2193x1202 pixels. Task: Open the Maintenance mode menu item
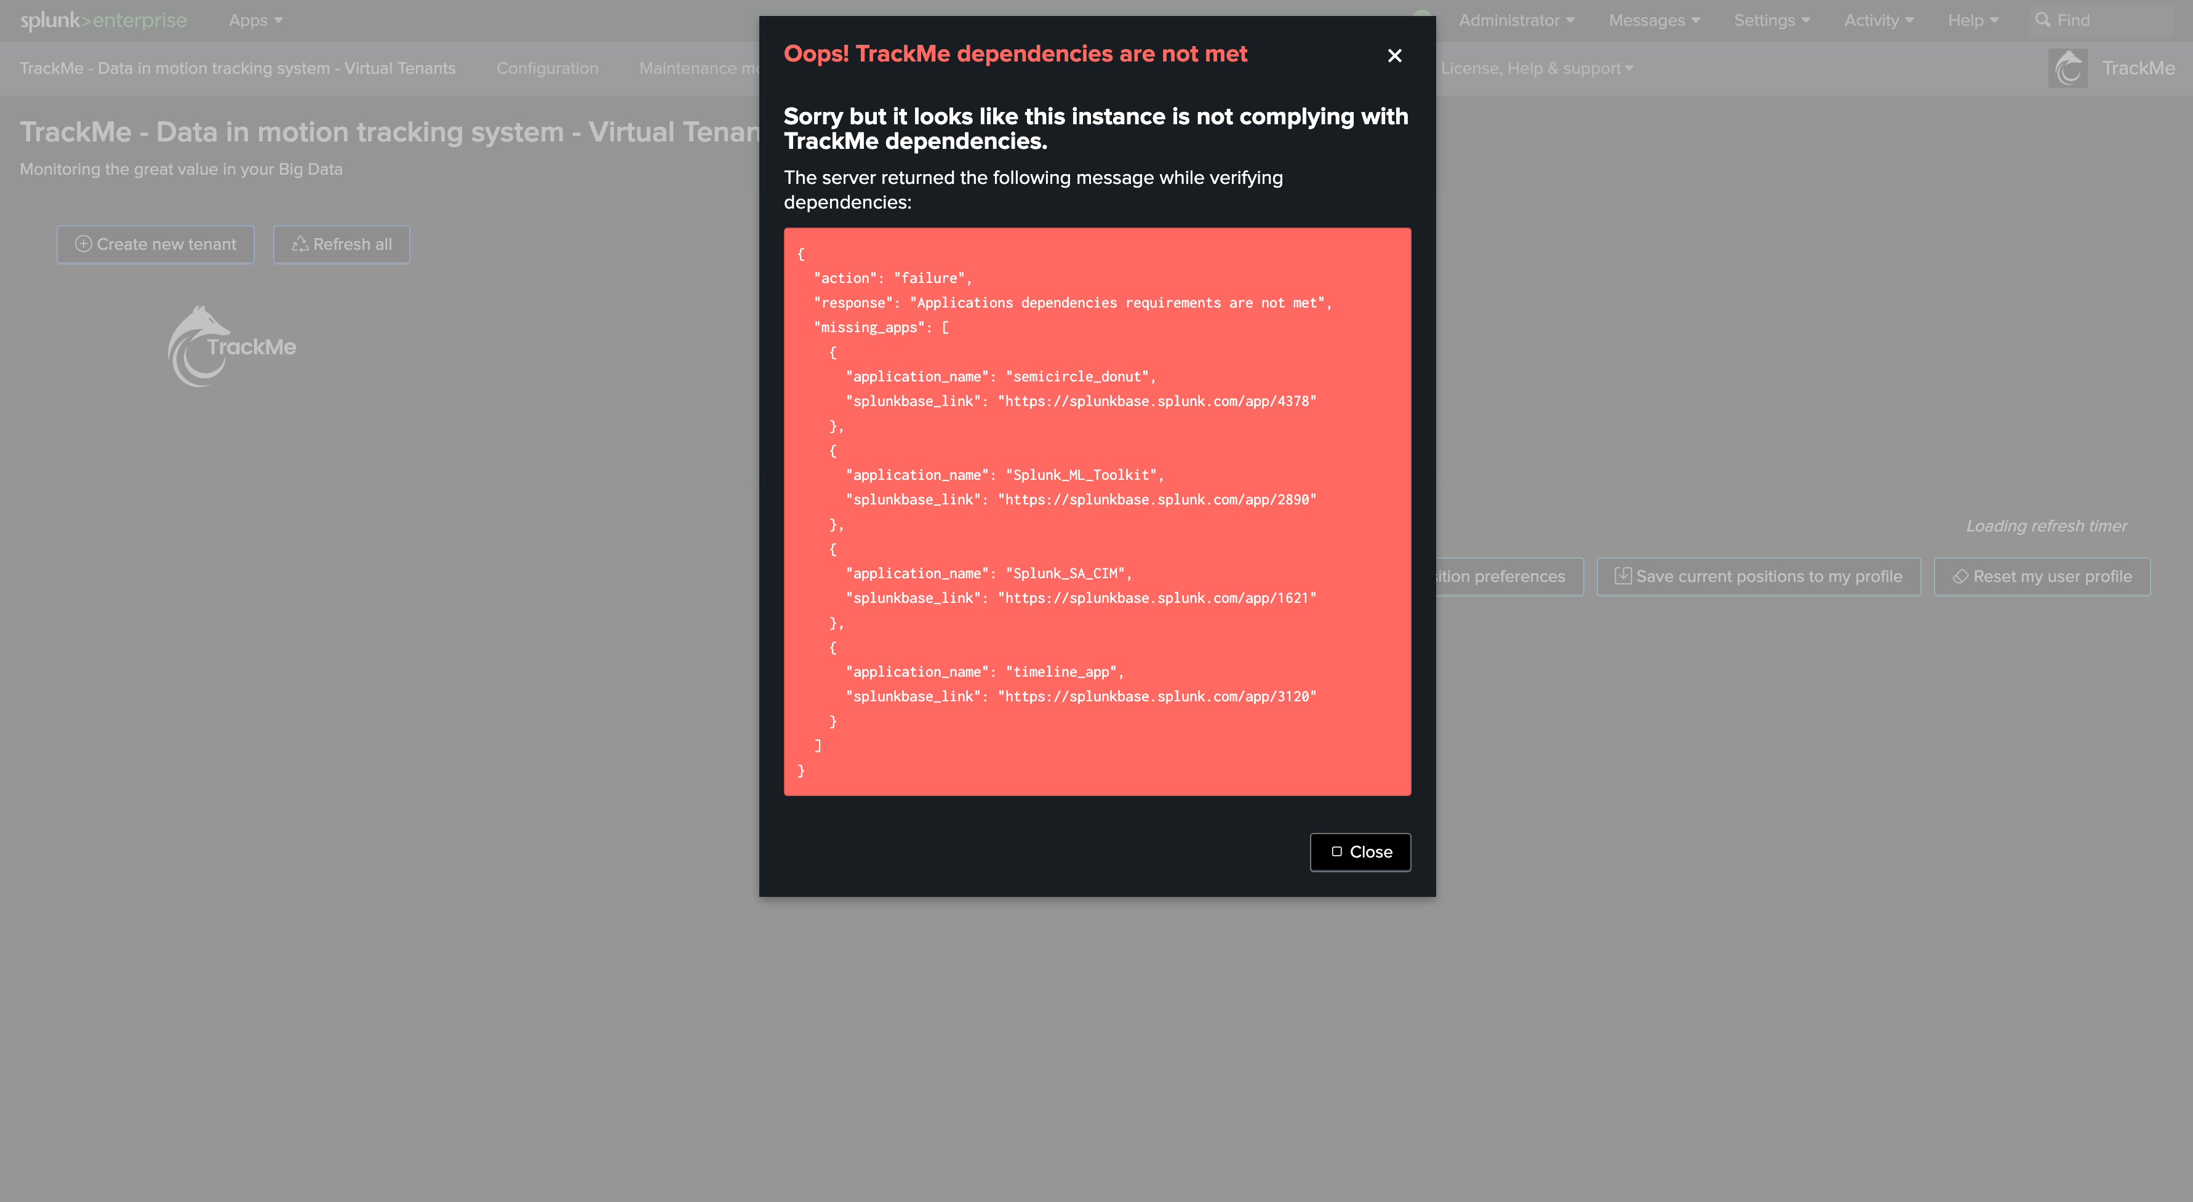coord(698,68)
